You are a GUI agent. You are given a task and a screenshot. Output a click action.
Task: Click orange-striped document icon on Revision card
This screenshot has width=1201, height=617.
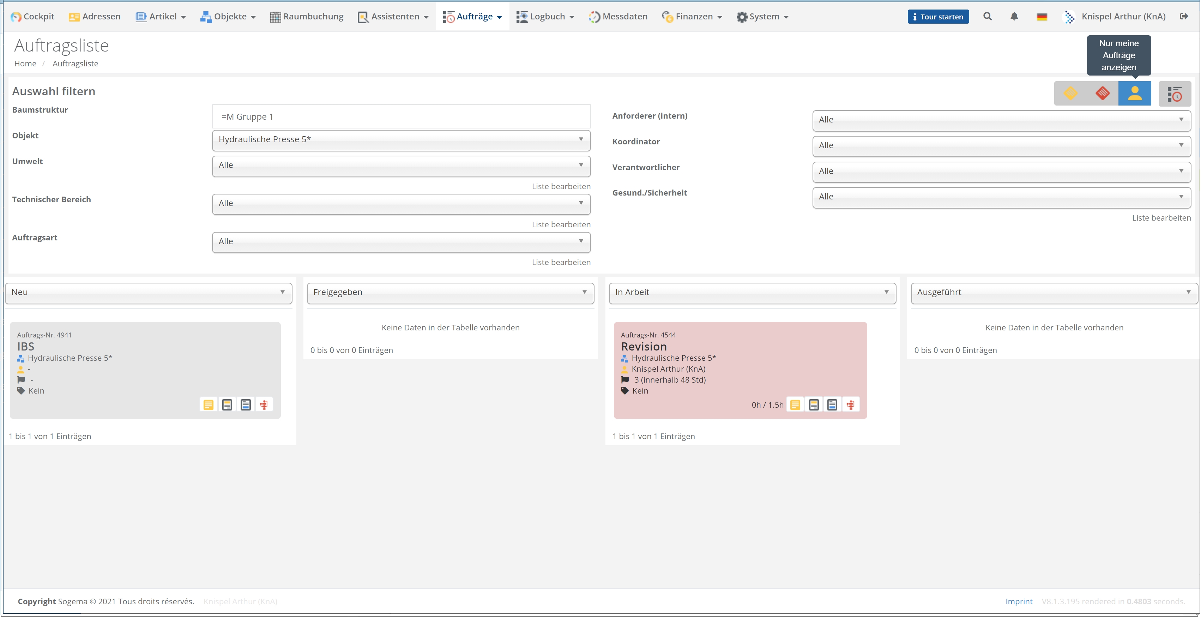[x=814, y=405]
